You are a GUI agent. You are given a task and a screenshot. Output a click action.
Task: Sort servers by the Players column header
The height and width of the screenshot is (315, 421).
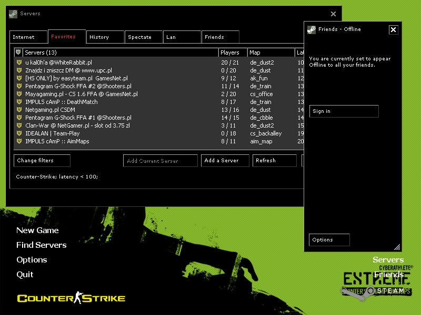click(233, 52)
